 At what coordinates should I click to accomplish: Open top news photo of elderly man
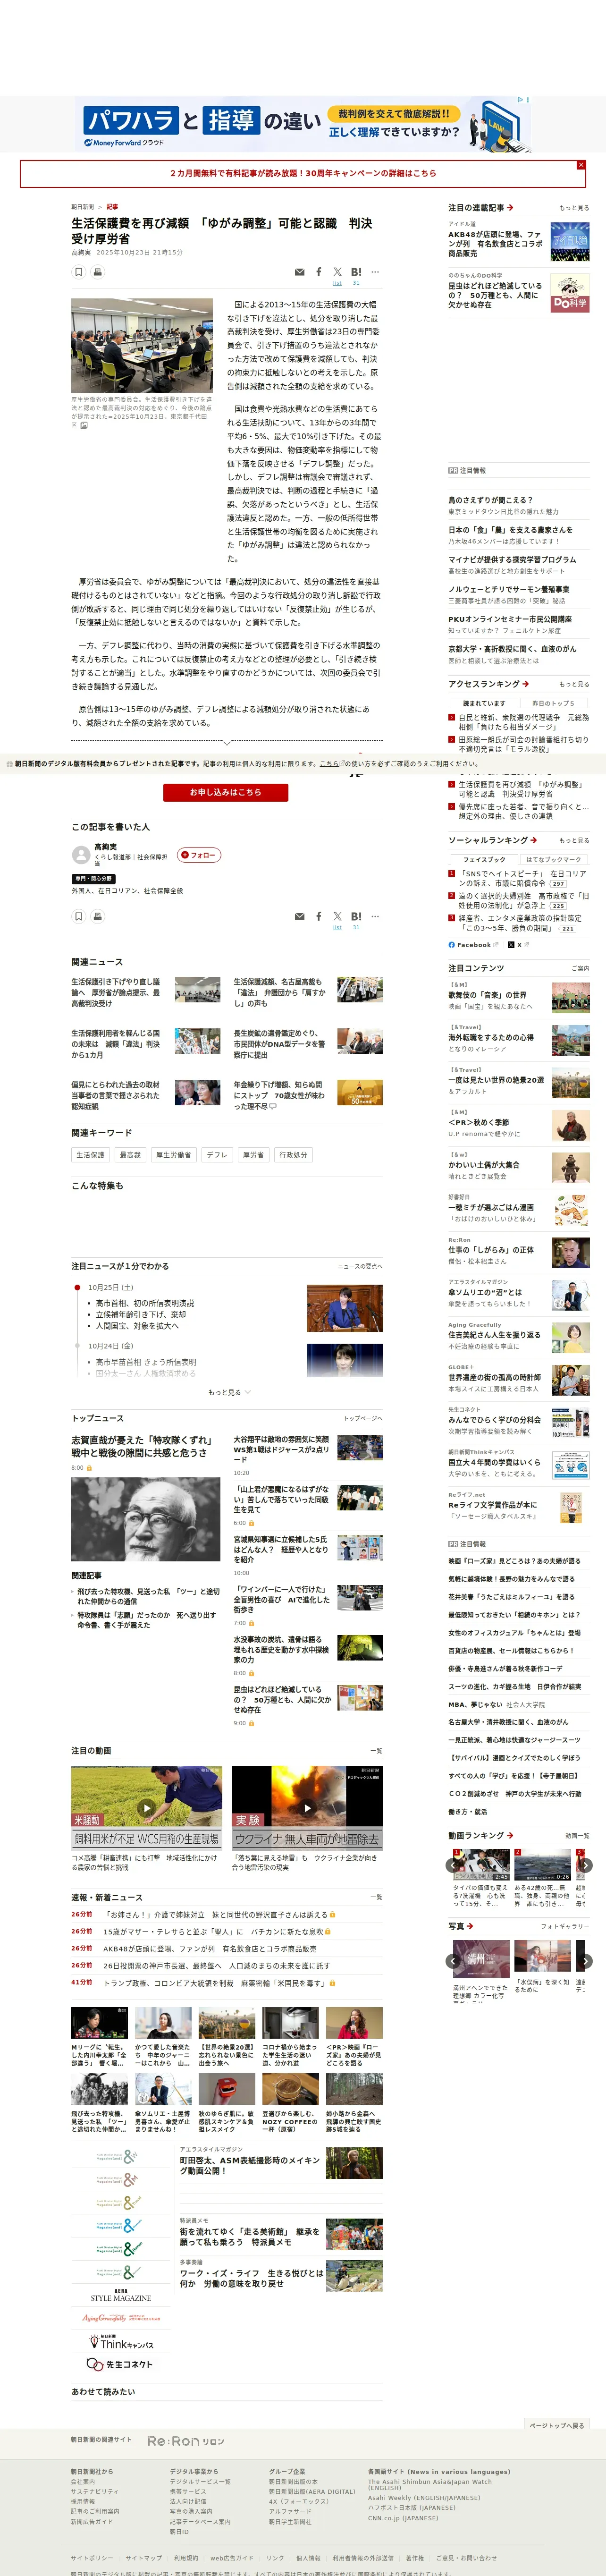[146, 1520]
